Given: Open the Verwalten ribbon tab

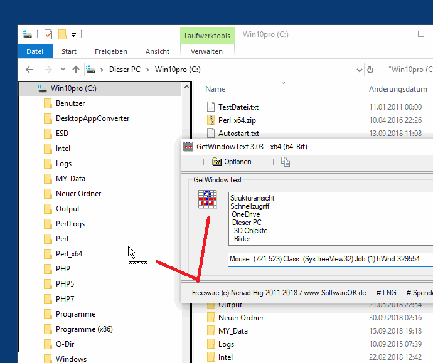Looking at the screenshot, I should point(206,51).
